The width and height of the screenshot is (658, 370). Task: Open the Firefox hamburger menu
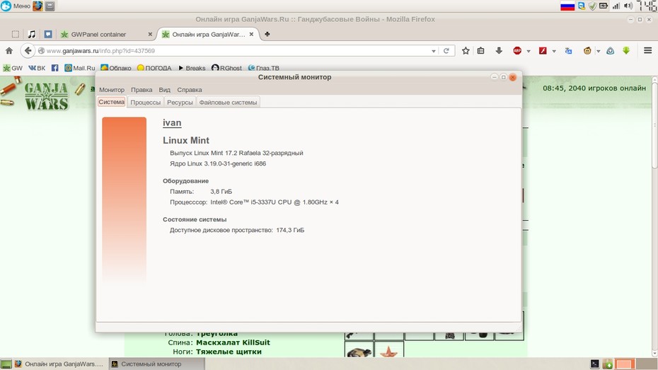[x=647, y=51]
